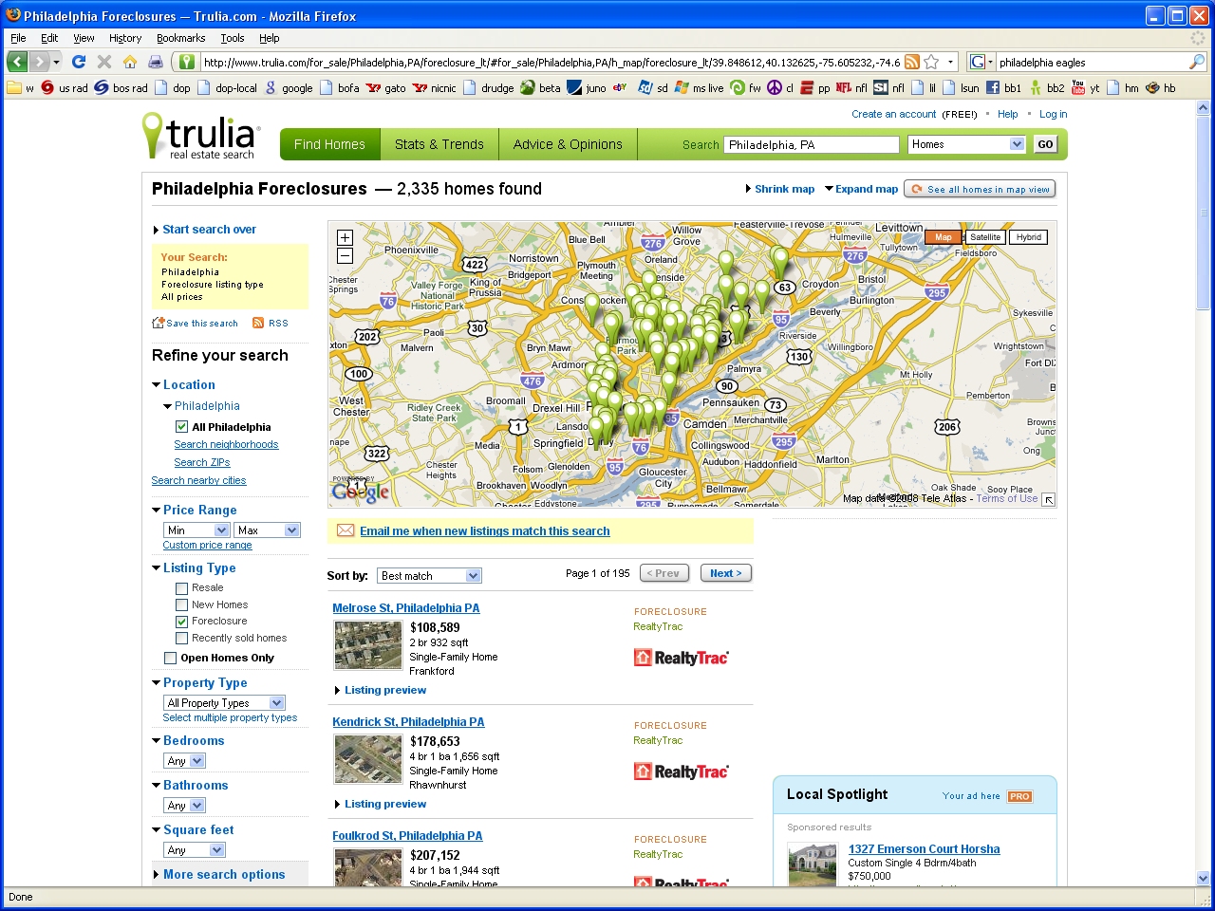Click the RealtyTrac logo for Melrose St listing
Image resolution: width=1215 pixels, height=911 pixels.
(681, 658)
